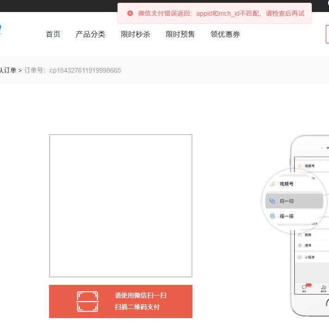Click the 视频号 icon in the magnified circle
This screenshot has height=332, width=329.
click(x=273, y=184)
